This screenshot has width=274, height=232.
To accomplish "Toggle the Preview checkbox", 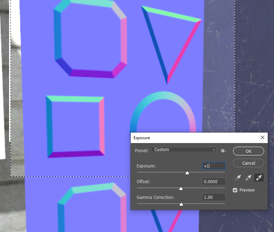I will click(235, 190).
